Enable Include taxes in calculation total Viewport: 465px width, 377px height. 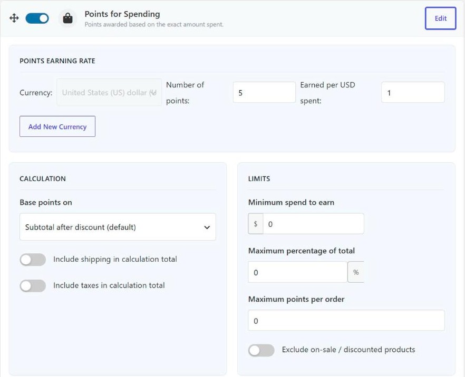click(33, 286)
